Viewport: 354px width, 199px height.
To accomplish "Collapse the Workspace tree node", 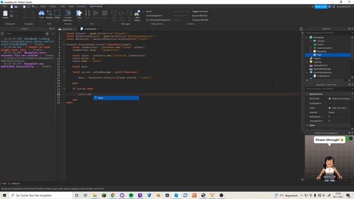I will coord(307,38).
